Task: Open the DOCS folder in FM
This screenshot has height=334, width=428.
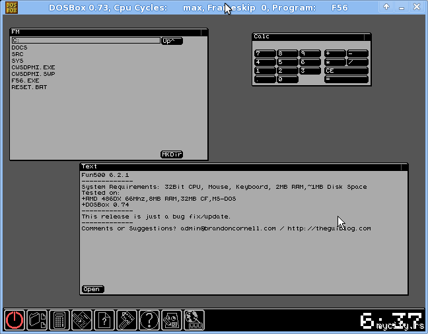Action: point(19,48)
